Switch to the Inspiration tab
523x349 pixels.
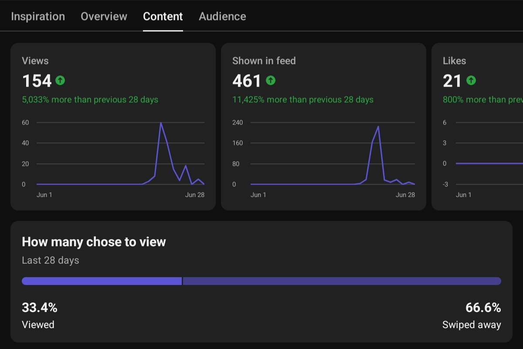coord(38,17)
